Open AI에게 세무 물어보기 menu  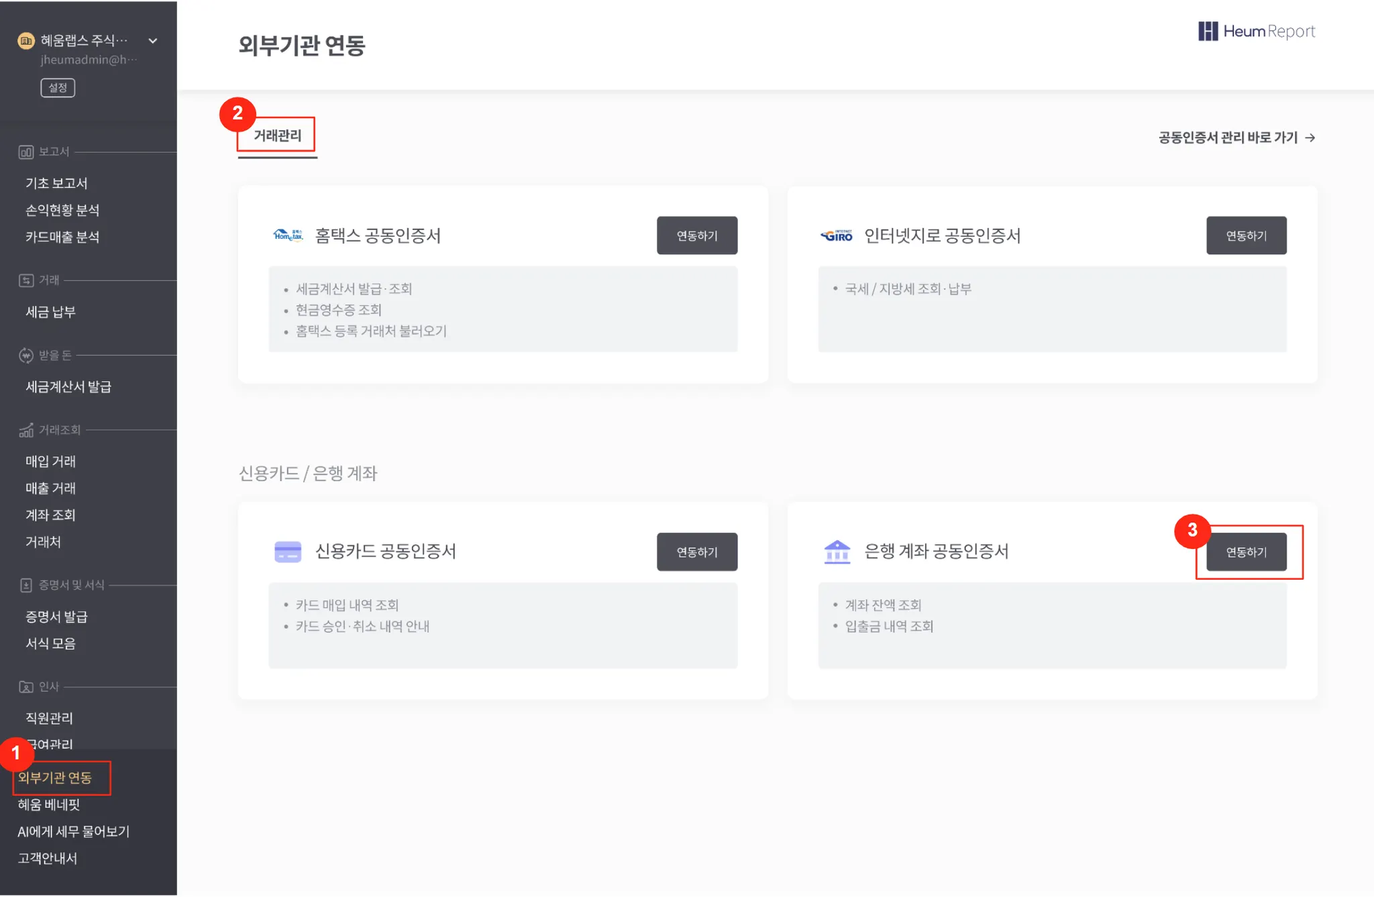74,831
